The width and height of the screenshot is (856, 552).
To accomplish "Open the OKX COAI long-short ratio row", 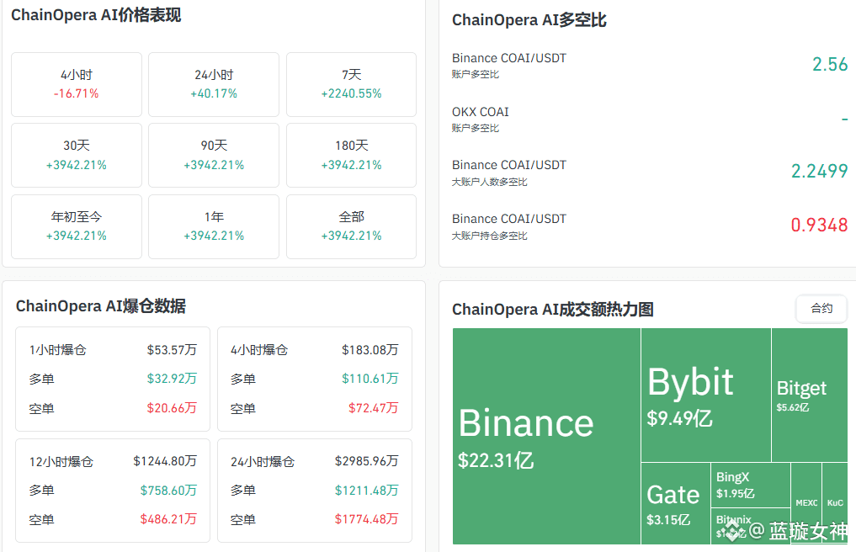I will pyautogui.click(x=650, y=119).
